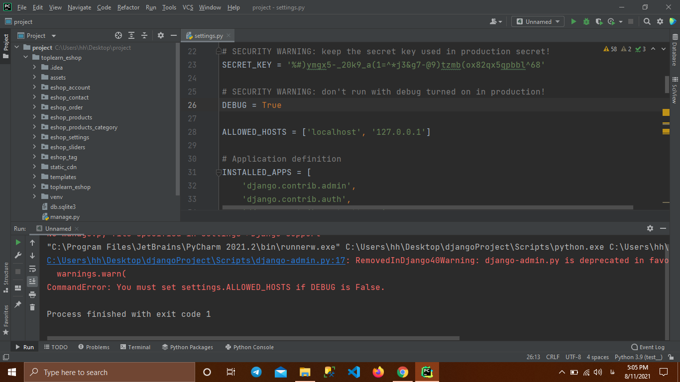The height and width of the screenshot is (382, 680).
Task: Expand the static_cdn folder
Action: point(34,167)
